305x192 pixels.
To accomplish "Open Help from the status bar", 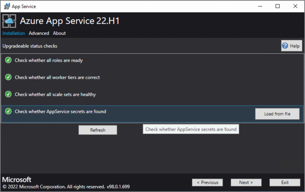I will tap(291, 46).
